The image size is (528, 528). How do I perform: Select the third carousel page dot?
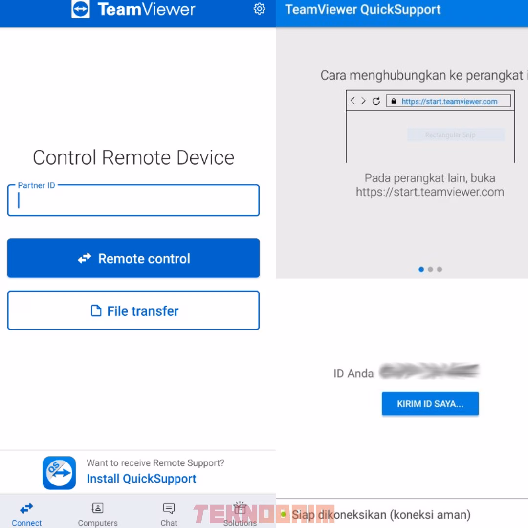coord(440,269)
